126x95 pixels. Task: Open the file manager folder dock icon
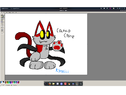pos(54,84)
